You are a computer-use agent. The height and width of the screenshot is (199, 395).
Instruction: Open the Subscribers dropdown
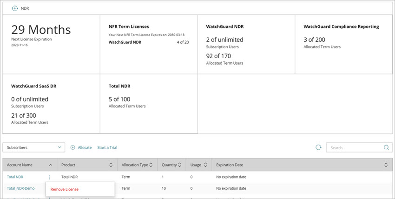pos(34,147)
